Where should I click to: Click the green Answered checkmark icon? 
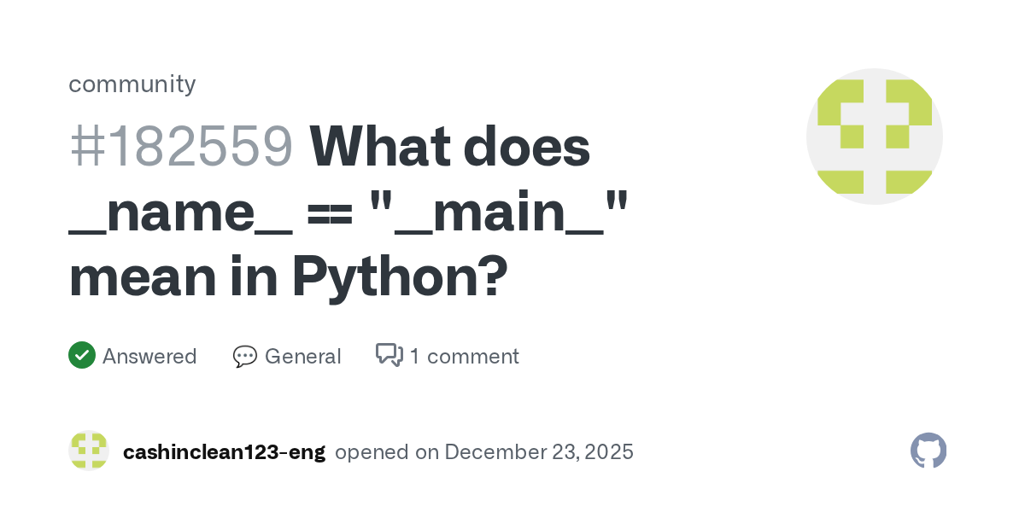(81, 355)
